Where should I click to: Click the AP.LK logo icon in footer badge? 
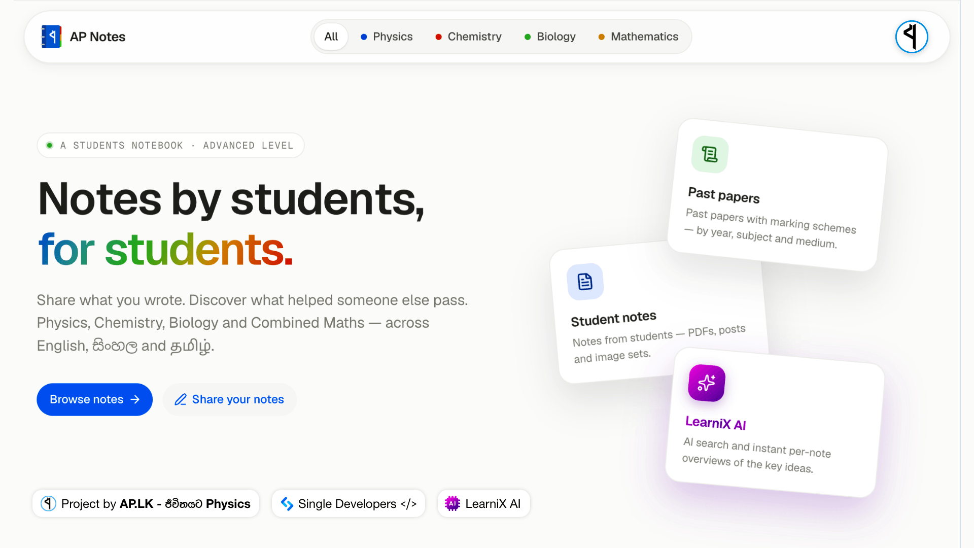(x=48, y=503)
